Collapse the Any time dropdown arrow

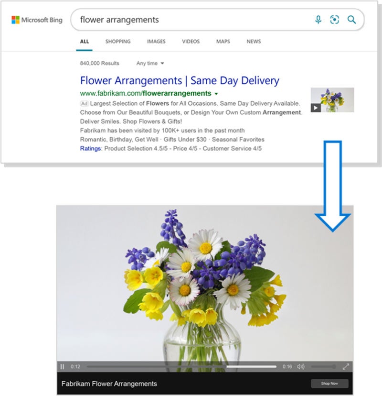[x=162, y=63]
